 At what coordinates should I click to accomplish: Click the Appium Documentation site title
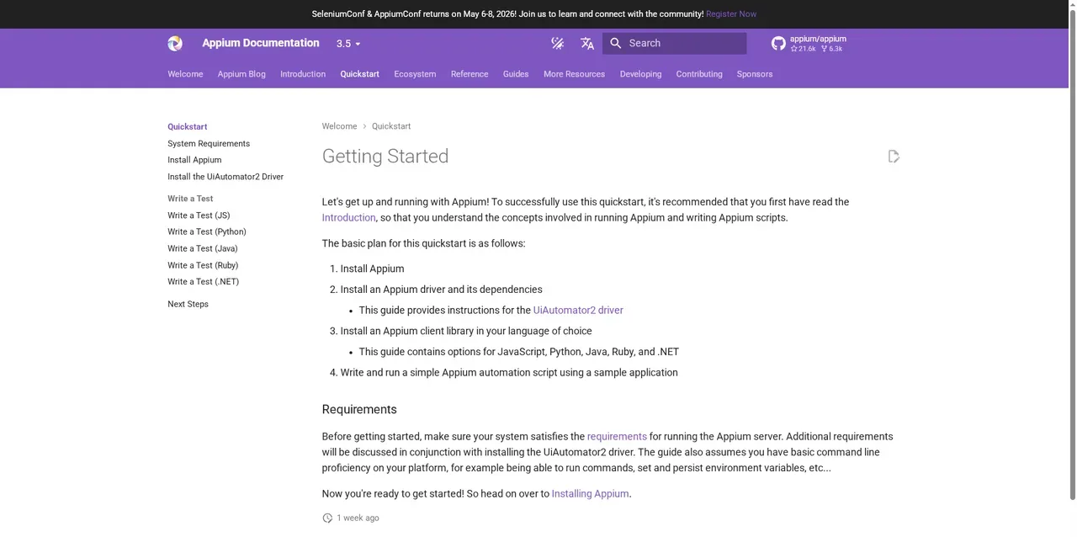click(261, 43)
